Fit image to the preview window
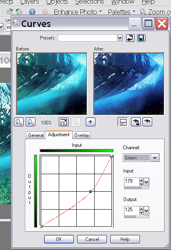The height and width of the screenshot is (250, 171). coord(64,122)
